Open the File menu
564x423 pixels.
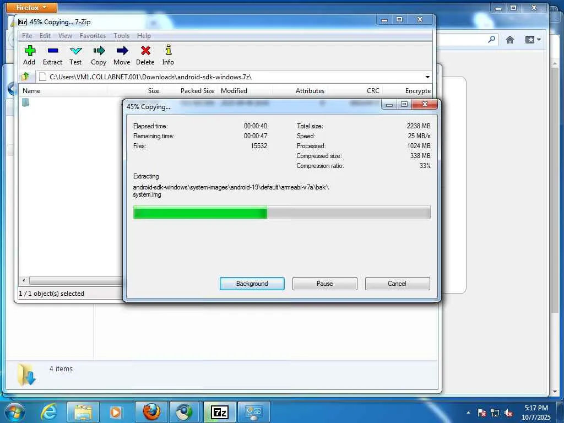coord(27,36)
